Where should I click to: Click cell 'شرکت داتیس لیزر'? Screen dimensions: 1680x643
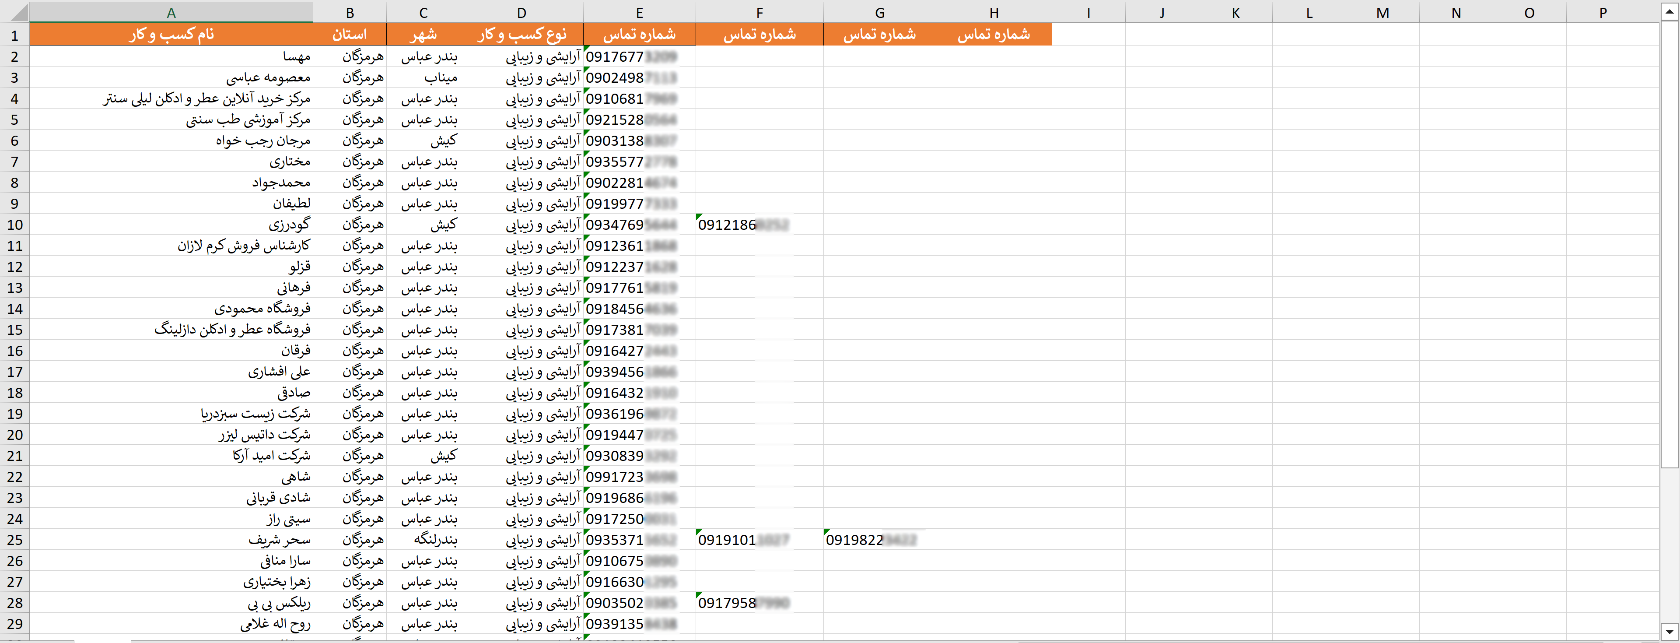171,435
